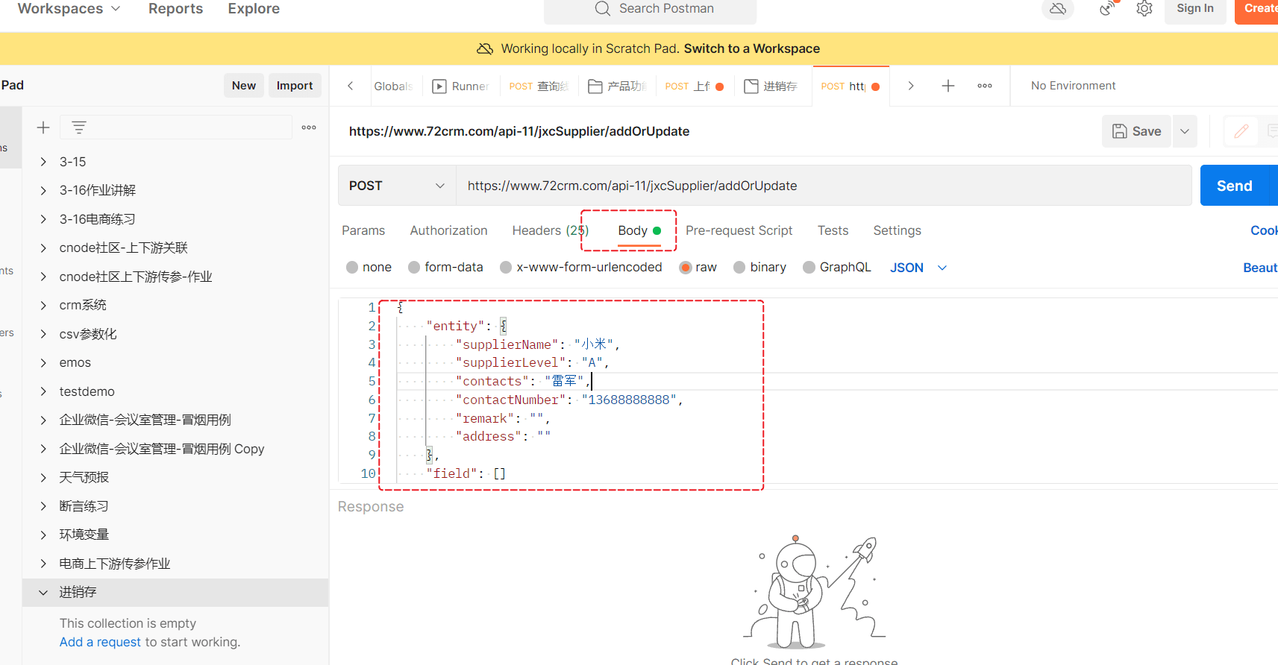The image size is (1278, 665).
Task: Select the form-data body type
Action: point(414,268)
